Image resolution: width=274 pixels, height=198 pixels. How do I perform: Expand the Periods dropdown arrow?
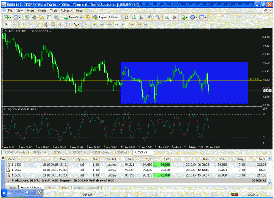coord(196,17)
